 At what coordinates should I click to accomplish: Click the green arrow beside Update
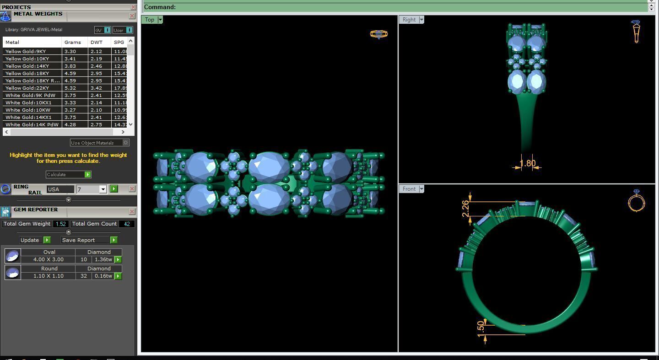coord(47,240)
